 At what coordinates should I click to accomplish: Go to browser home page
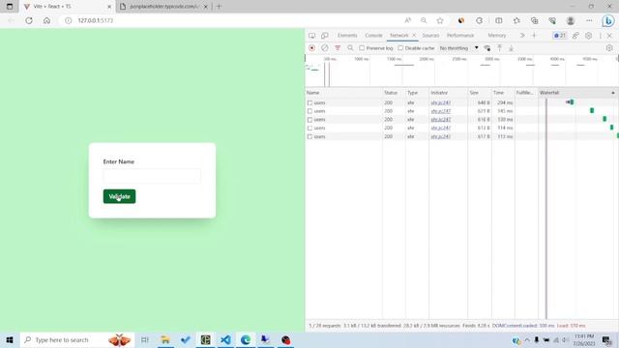pyautogui.click(x=46, y=20)
